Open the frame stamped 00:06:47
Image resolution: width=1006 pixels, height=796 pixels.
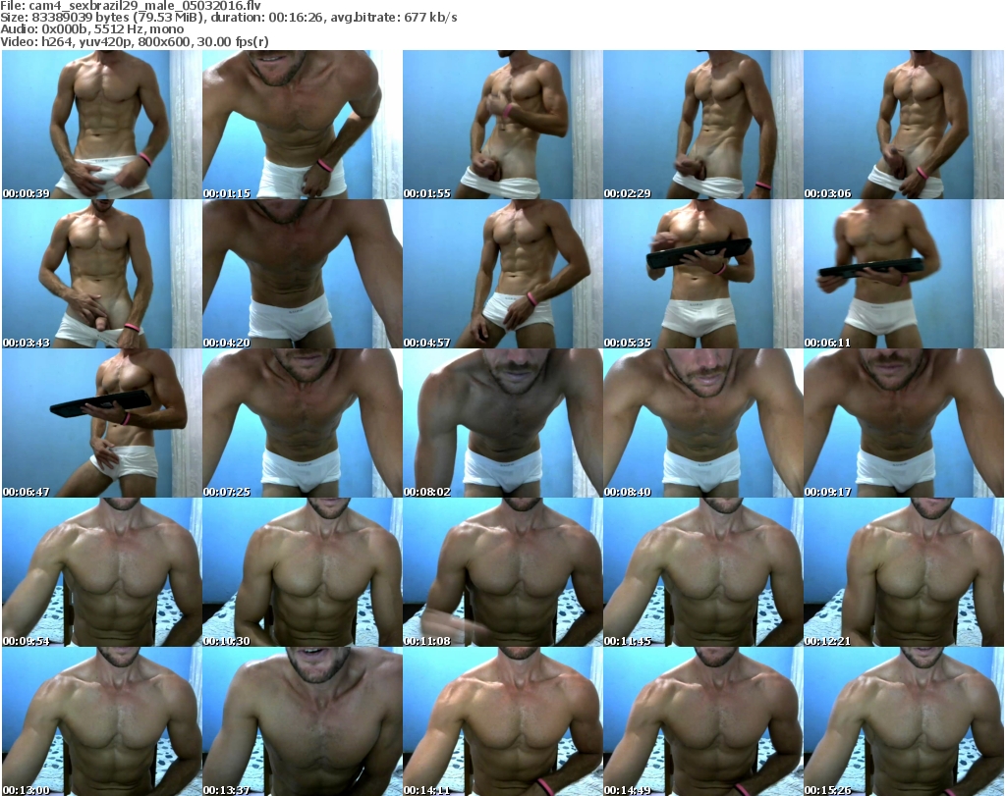click(102, 423)
